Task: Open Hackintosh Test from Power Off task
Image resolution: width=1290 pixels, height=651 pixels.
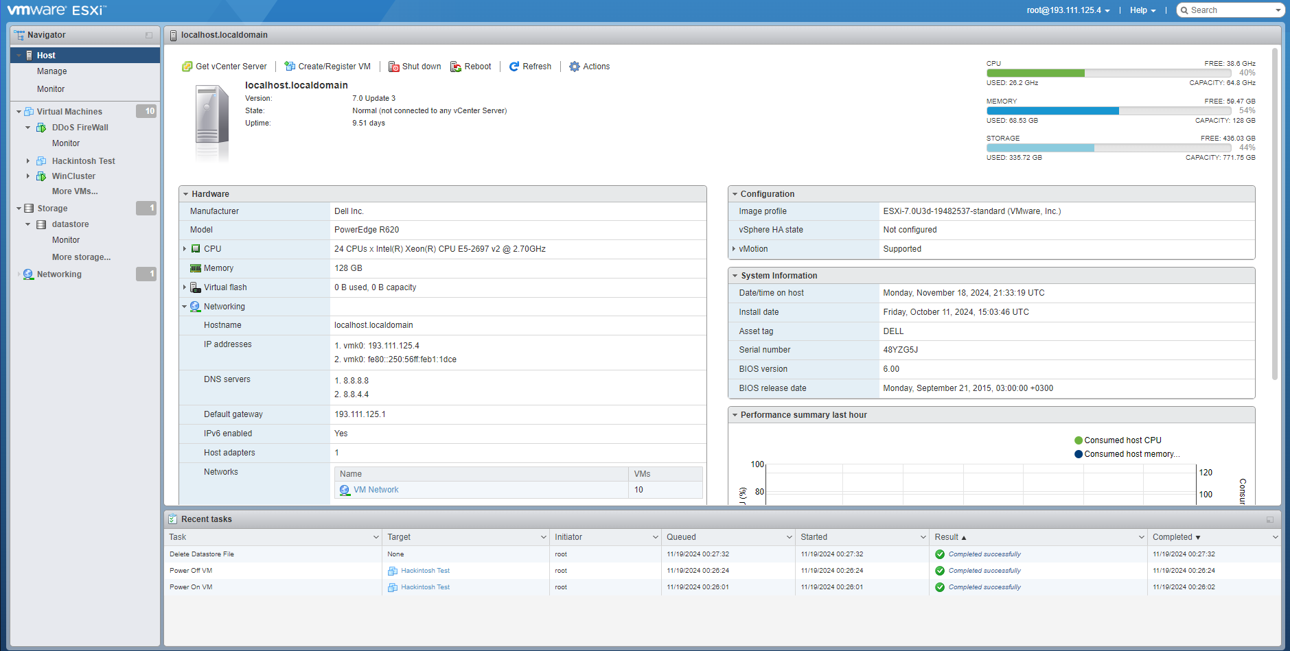Action: click(x=425, y=571)
